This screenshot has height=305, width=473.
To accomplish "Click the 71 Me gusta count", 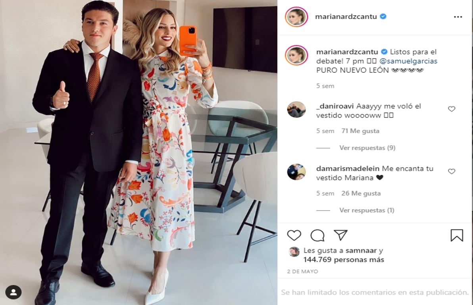I will click(x=360, y=131).
